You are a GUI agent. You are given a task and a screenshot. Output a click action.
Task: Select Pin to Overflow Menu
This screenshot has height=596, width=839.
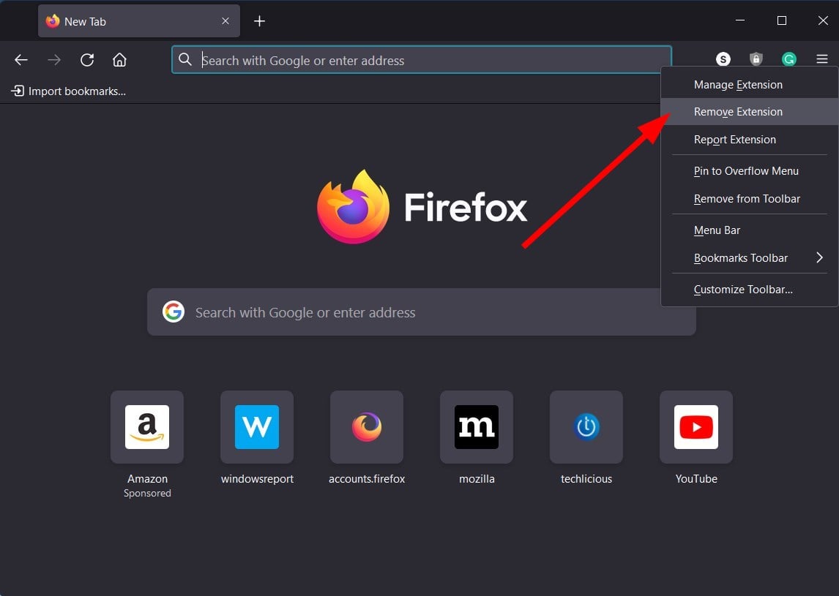coord(749,171)
